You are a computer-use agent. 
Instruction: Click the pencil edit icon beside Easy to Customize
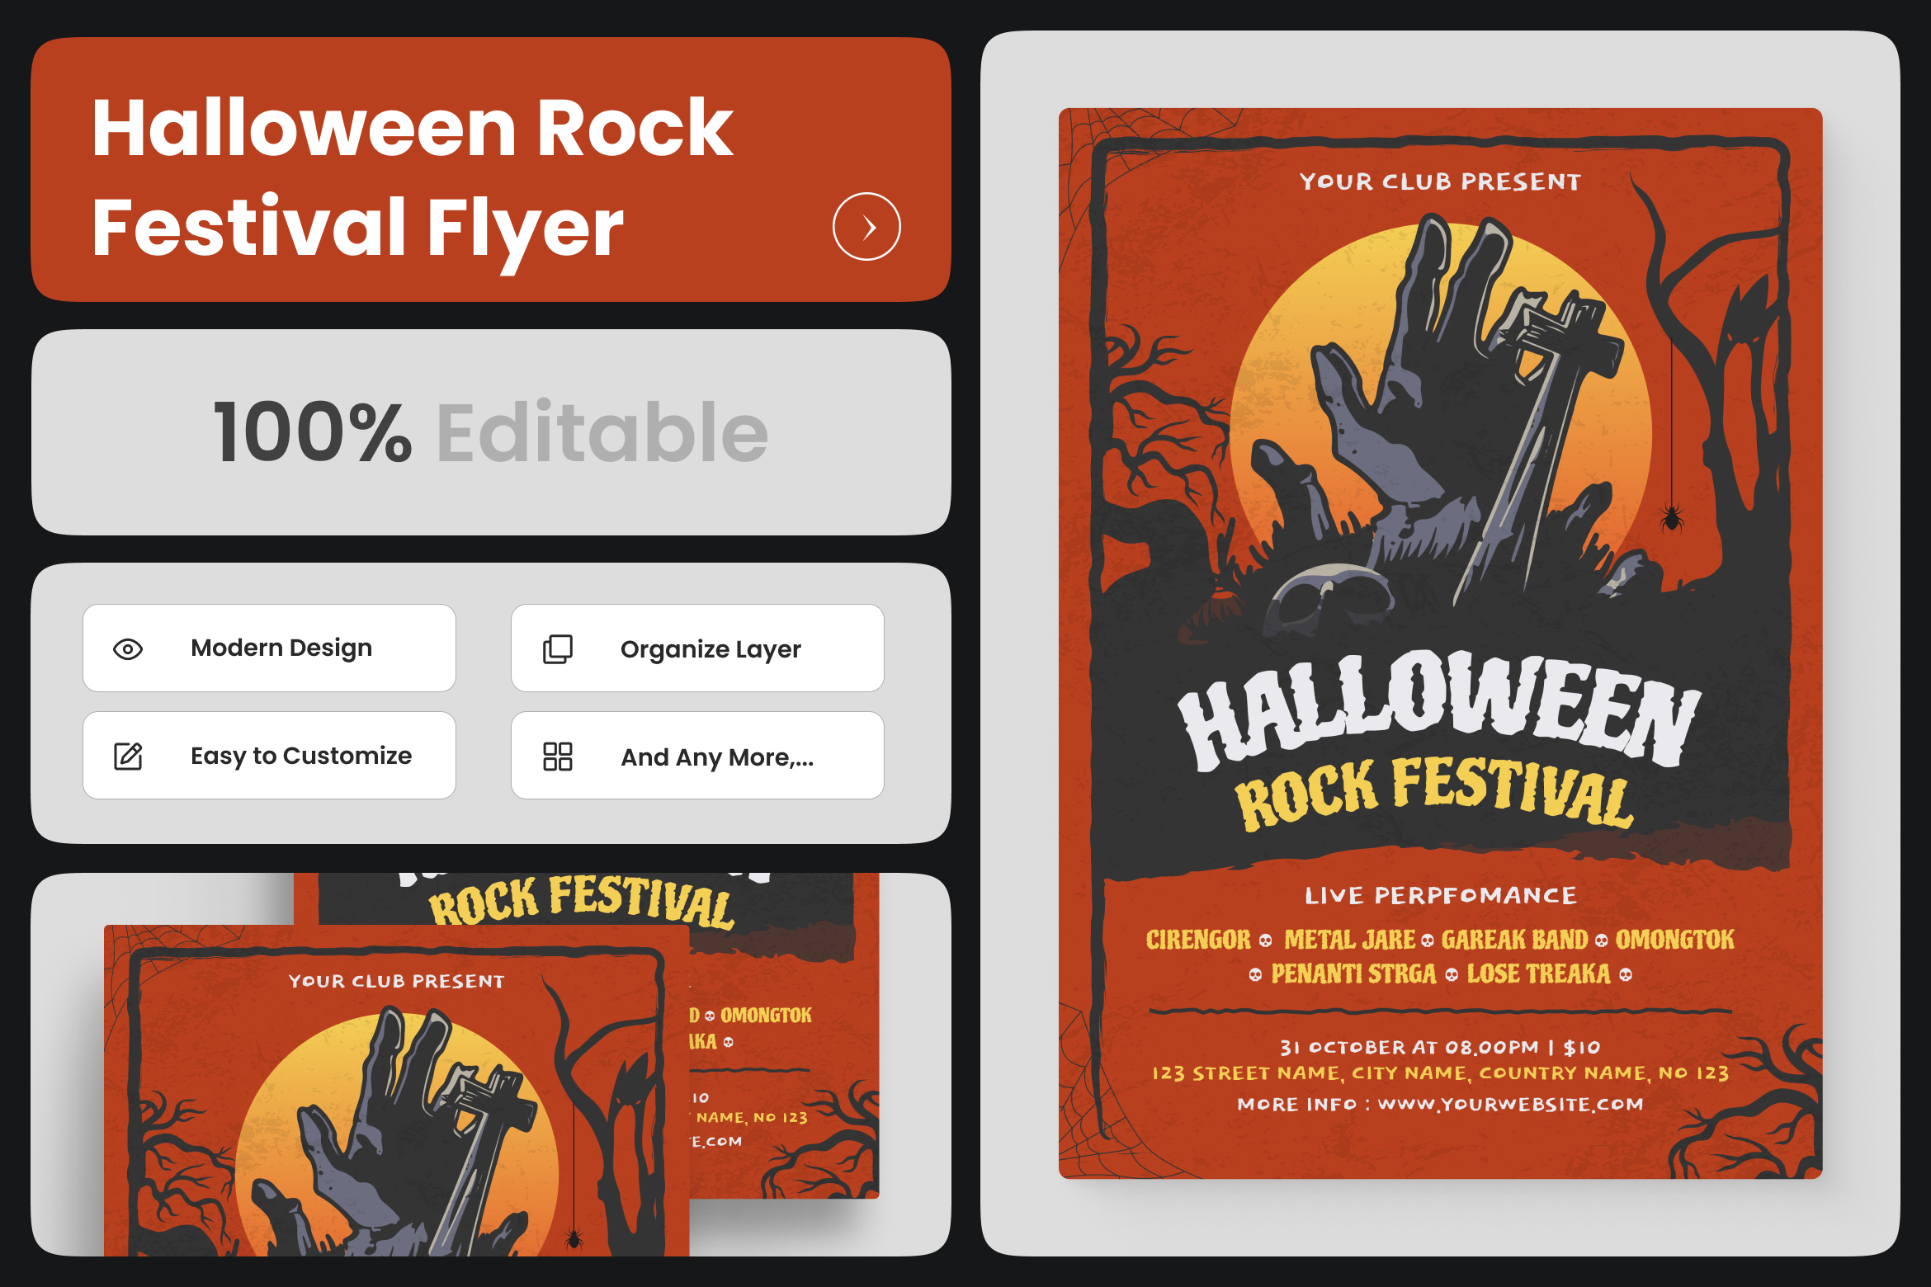pos(128,756)
